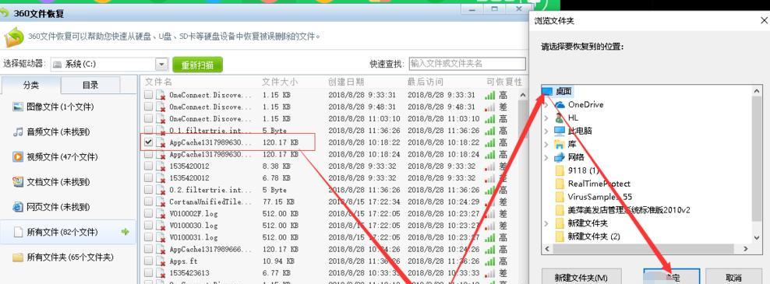Image resolution: width=770 pixels, height=284 pixels.
Task: Click the 取消 button in dialog
Action: (x=733, y=277)
